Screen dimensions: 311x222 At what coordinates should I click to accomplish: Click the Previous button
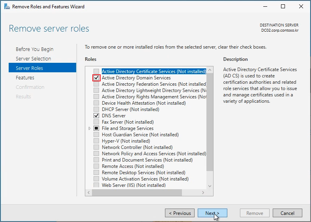(180, 213)
